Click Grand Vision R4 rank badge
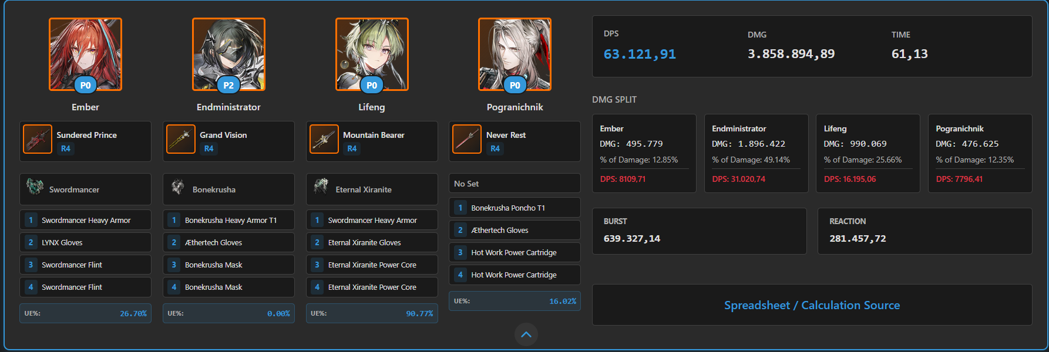Screen dimensions: 1049x352 tap(209, 148)
